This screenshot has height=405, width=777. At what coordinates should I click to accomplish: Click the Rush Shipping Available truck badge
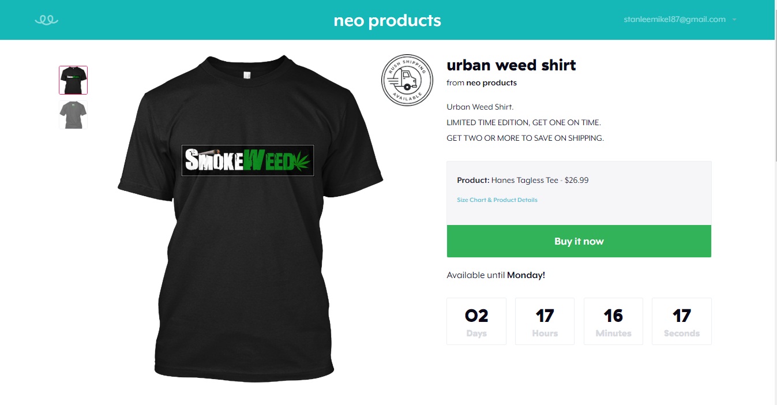pos(407,81)
